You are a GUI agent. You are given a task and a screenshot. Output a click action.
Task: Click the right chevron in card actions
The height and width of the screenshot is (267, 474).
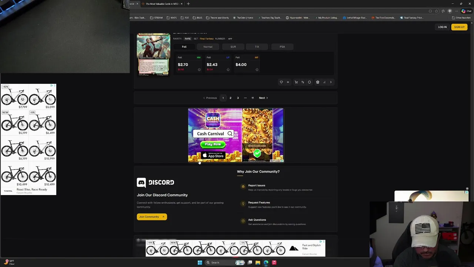point(331,82)
